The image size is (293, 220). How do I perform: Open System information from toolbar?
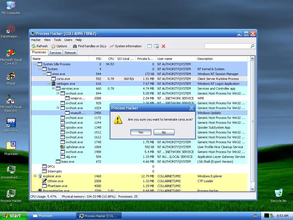pos(126,46)
